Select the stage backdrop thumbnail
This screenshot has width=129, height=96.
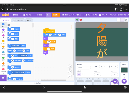[124, 70]
